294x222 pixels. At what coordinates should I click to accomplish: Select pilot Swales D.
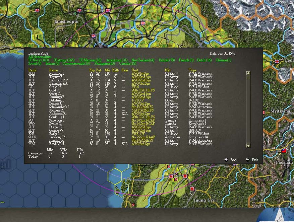pyautogui.click(x=55, y=124)
